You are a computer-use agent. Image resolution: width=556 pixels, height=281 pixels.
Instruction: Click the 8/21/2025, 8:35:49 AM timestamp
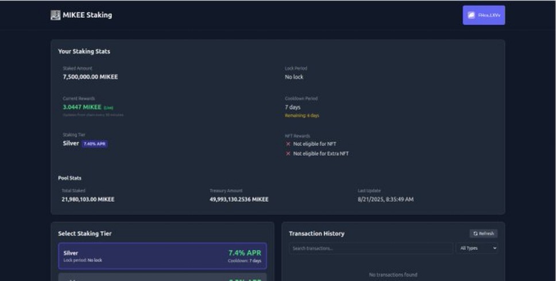(385, 199)
